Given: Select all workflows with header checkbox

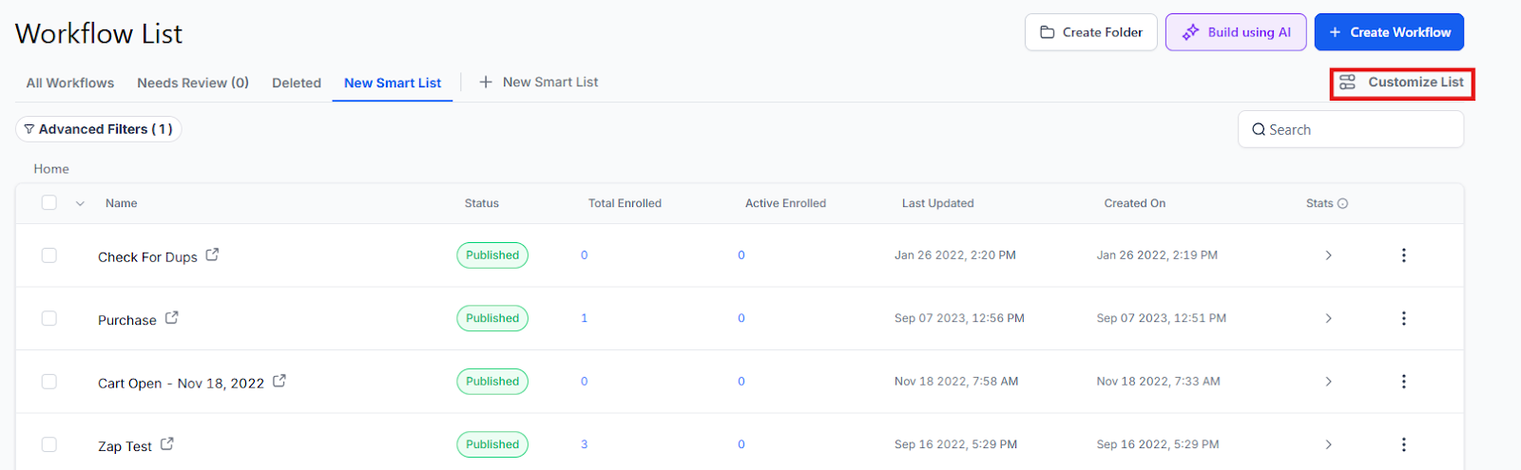Looking at the screenshot, I should 49,203.
